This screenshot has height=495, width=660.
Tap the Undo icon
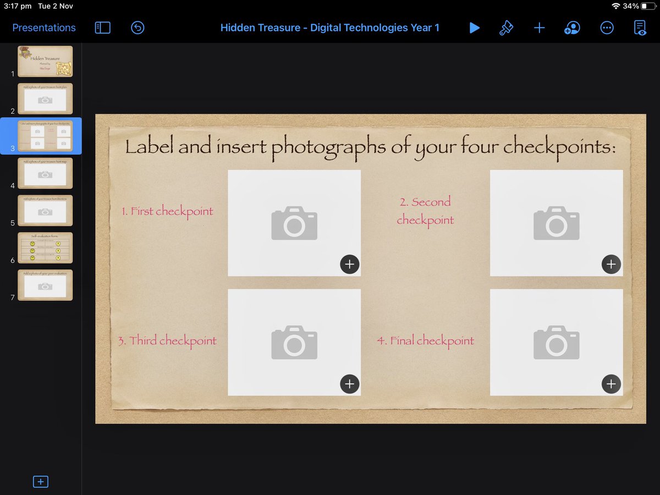point(137,28)
